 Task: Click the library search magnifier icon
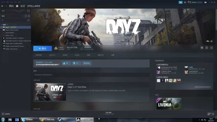(3, 20)
